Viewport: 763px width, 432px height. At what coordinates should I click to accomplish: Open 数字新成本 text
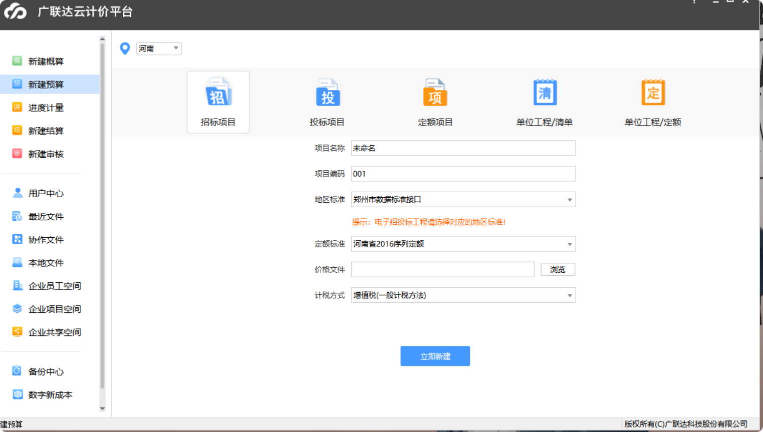point(50,394)
